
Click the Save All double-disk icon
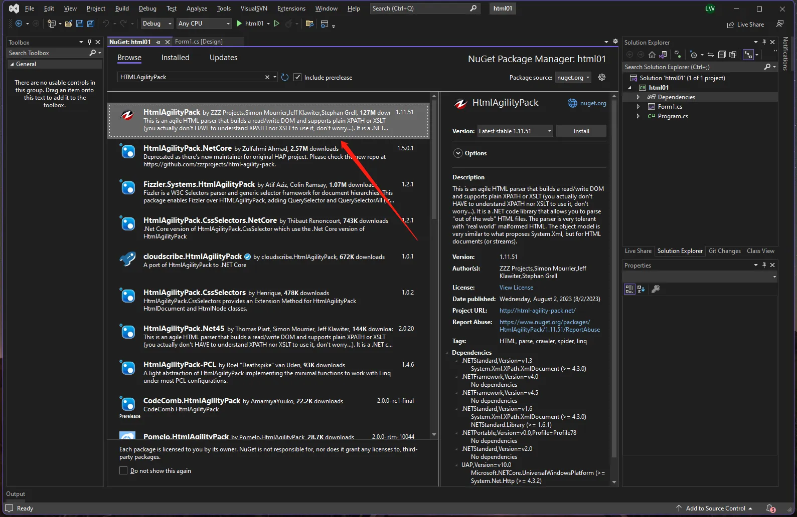pos(91,24)
